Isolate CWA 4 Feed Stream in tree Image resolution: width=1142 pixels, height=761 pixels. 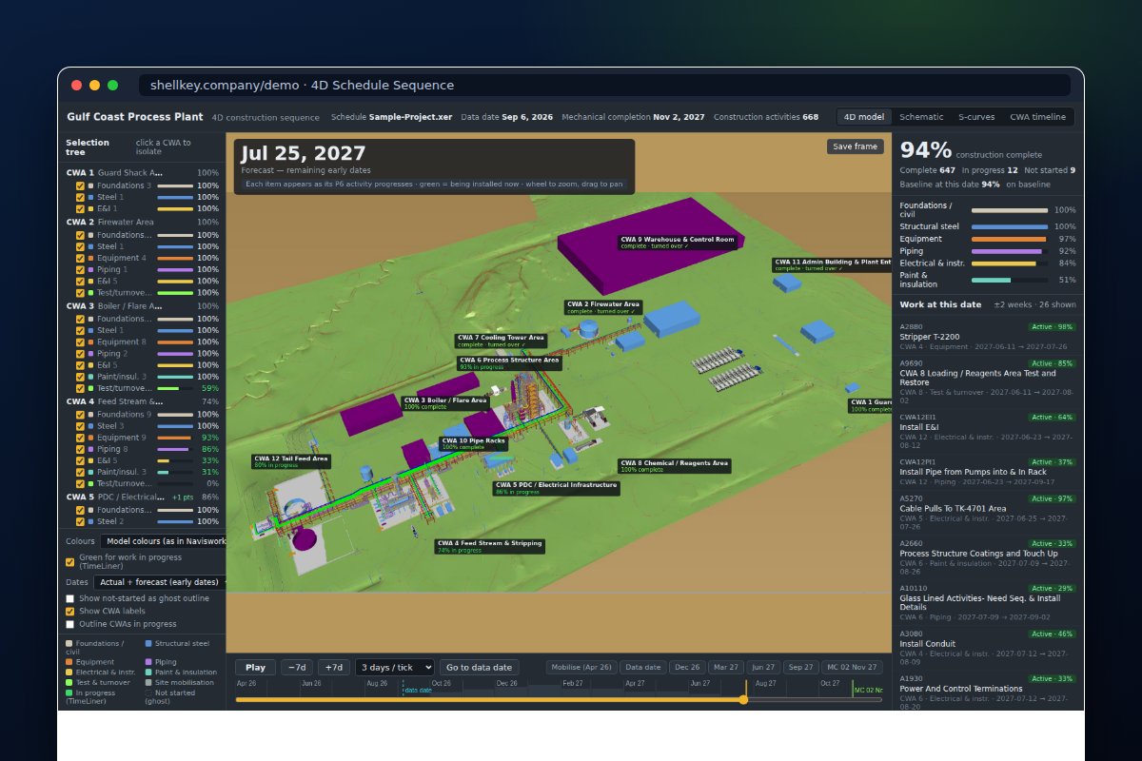[143, 401]
